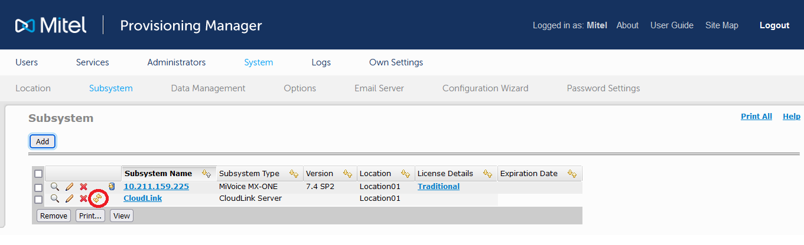Open Own Settings menu
804x245 pixels.
[396, 62]
